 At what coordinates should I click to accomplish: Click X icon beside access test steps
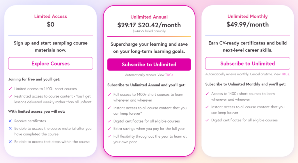(10, 142)
